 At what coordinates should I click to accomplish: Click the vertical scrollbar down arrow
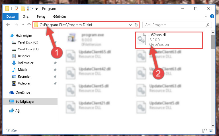pos(213,125)
